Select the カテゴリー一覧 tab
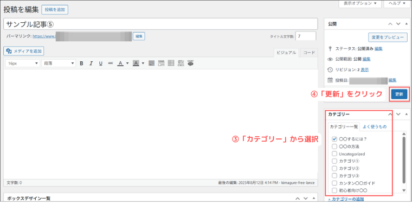This screenshot has height=204, width=412. click(x=344, y=127)
